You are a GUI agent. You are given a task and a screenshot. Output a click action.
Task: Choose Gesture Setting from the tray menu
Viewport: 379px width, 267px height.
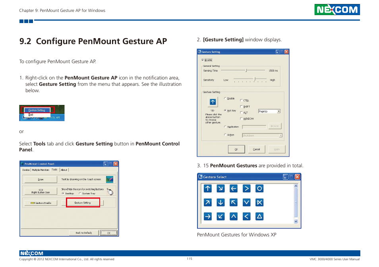click(x=37, y=110)
